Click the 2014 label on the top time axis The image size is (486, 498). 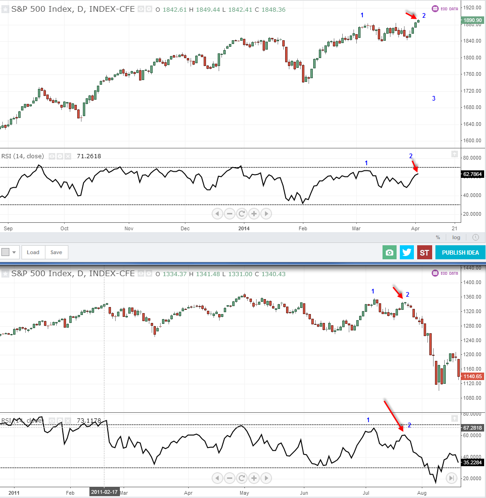244,228
